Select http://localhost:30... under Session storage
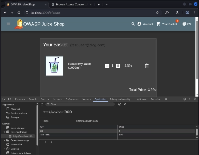The height and width of the screenshot is (155, 199). pyautogui.click(x=23, y=136)
